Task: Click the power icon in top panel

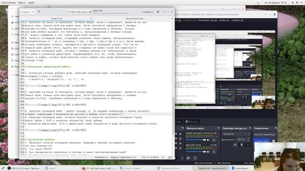Action: 302,3
